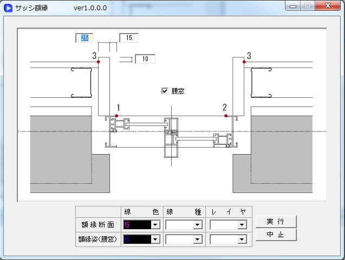Click the blue app icon in title bar
345x260 pixels.
pos(8,8)
